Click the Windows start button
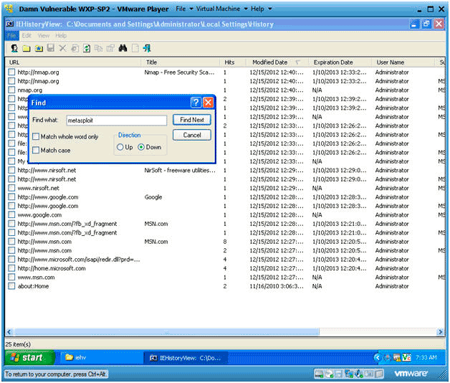This screenshot has width=450, height=383. tap(29, 357)
